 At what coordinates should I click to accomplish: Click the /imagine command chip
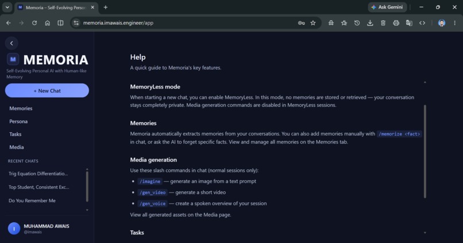pos(150,182)
